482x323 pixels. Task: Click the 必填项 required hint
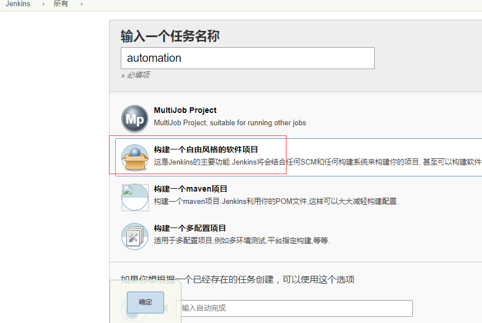(135, 75)
